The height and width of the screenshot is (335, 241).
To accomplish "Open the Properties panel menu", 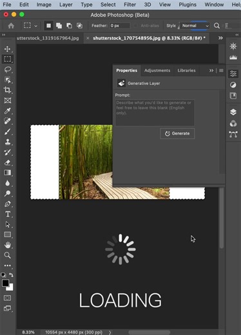I will pos(221,70).
